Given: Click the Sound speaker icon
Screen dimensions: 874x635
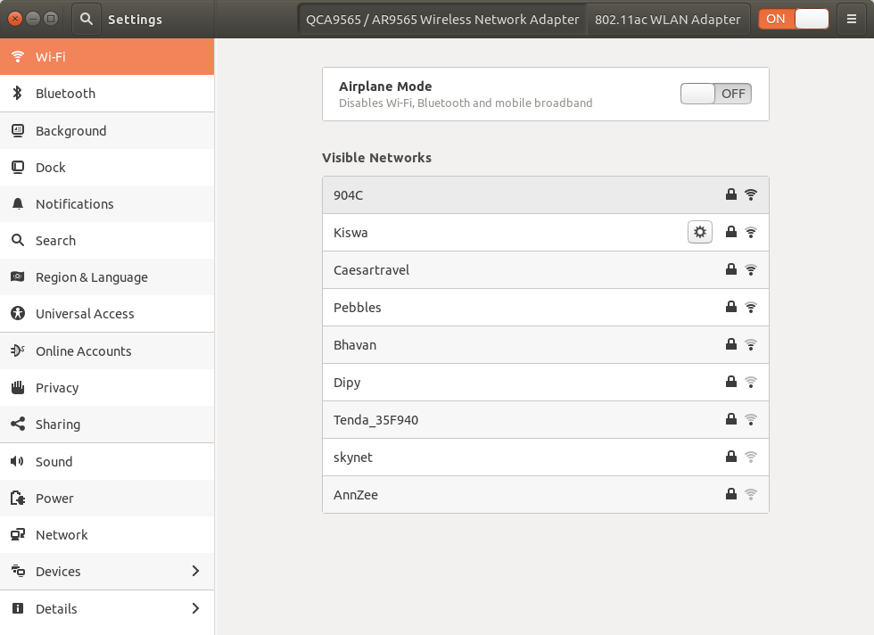Looking at the screenshot, I should (x=17, y=462).
